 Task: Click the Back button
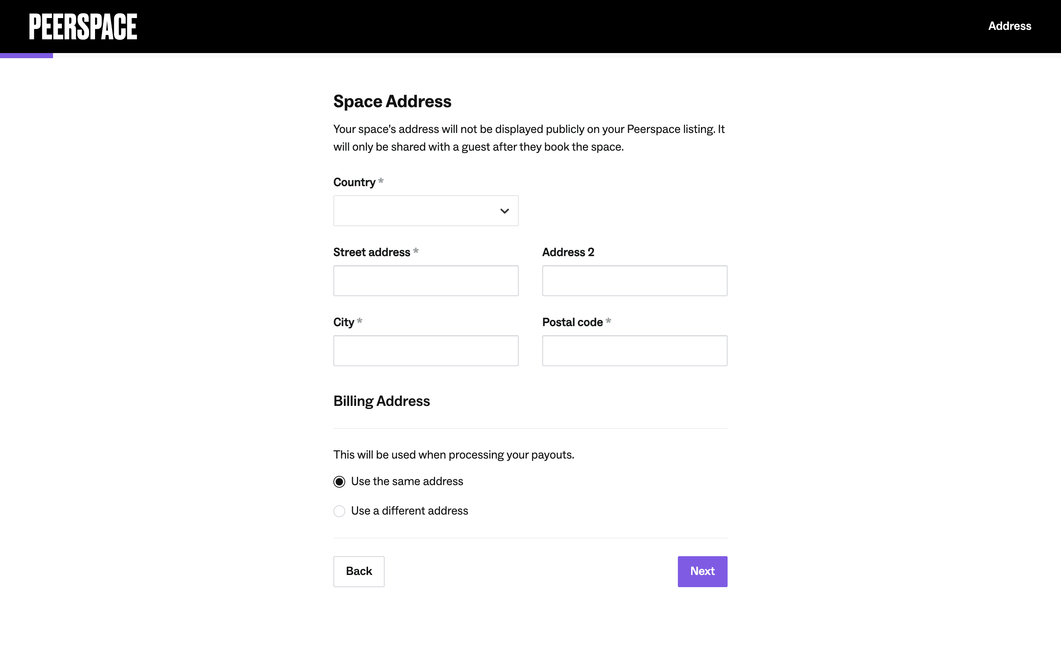358,571
